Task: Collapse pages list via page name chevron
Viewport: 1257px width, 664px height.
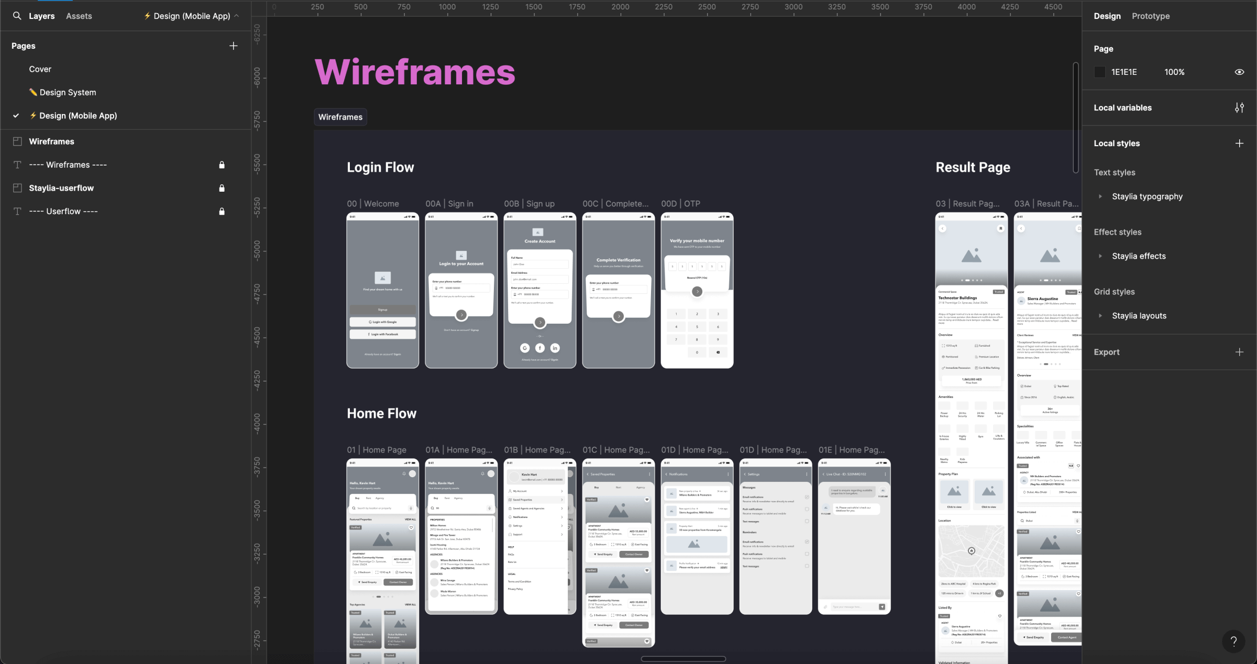Action: click(x=237, y=16)
